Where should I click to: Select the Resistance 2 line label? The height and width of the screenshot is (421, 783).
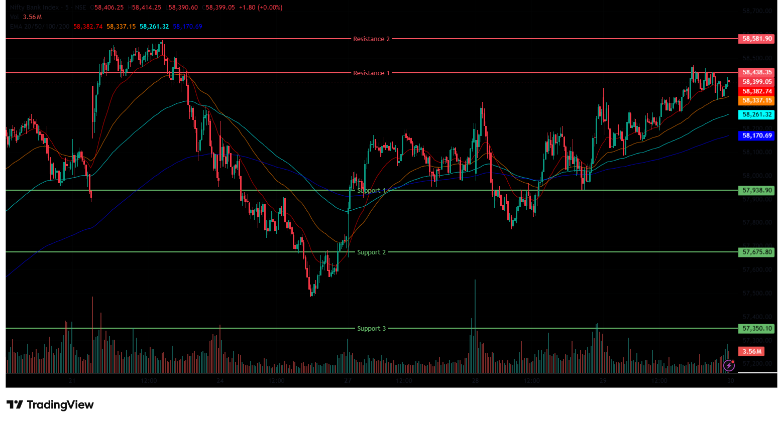(371, 39)
